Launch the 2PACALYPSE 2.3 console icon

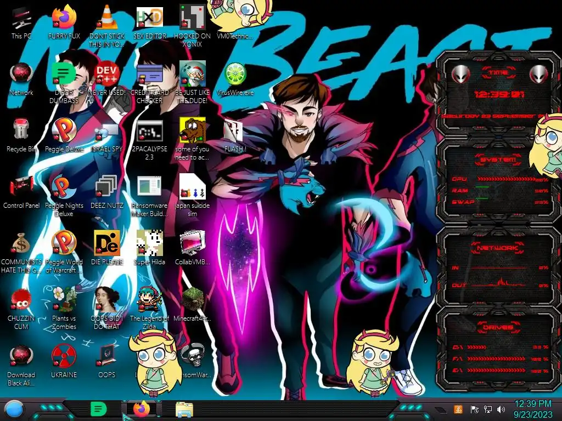pos(150,140)
